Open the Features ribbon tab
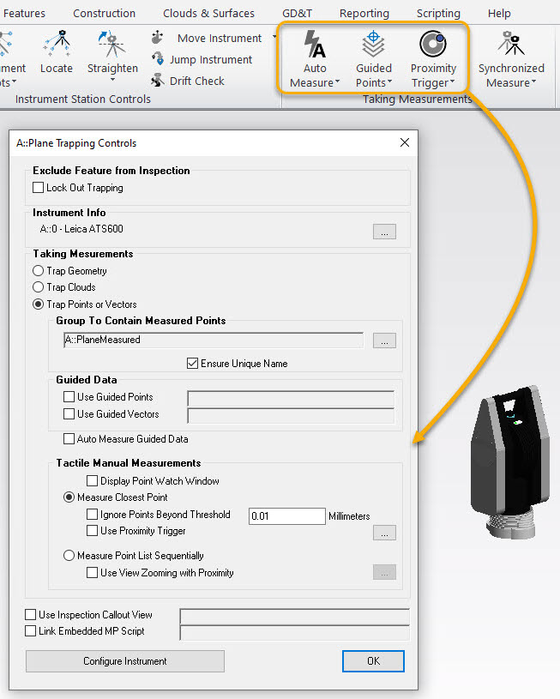560x699 pixels. click(x=24, y=14)
